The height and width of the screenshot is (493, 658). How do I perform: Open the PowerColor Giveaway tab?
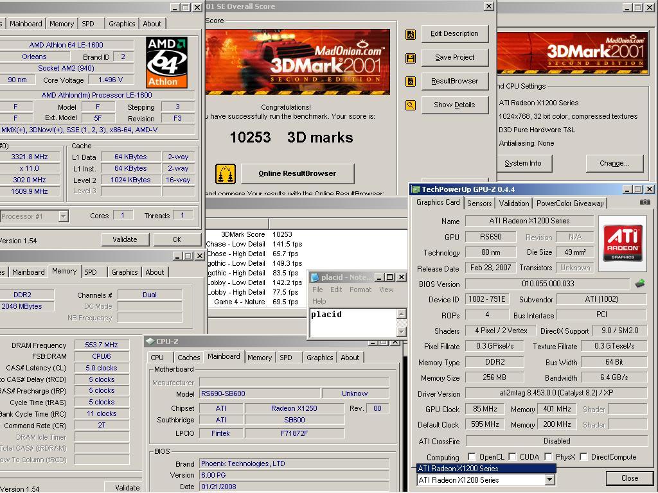point(570,203)
